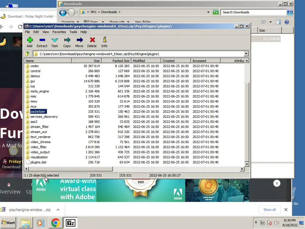The width and height of the screenshot is (305, 229).
Task: Open Chrome from the taskbar
Action: click(x=55, y=222)
